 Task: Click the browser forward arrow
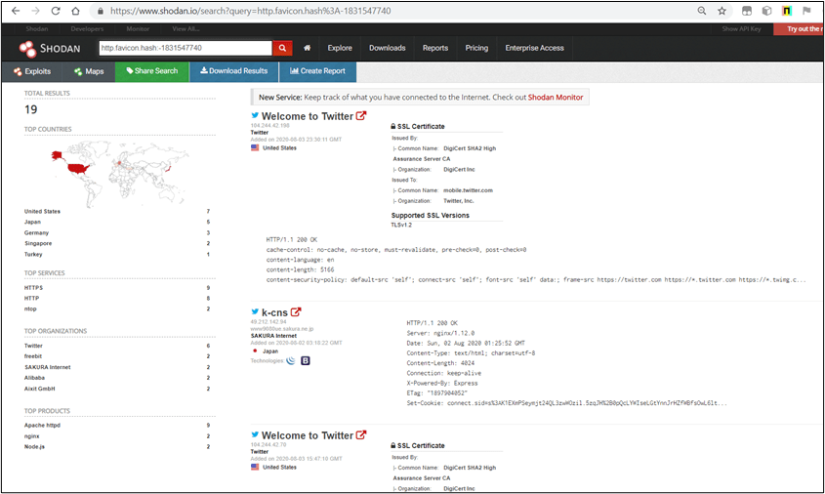(35, 11)
